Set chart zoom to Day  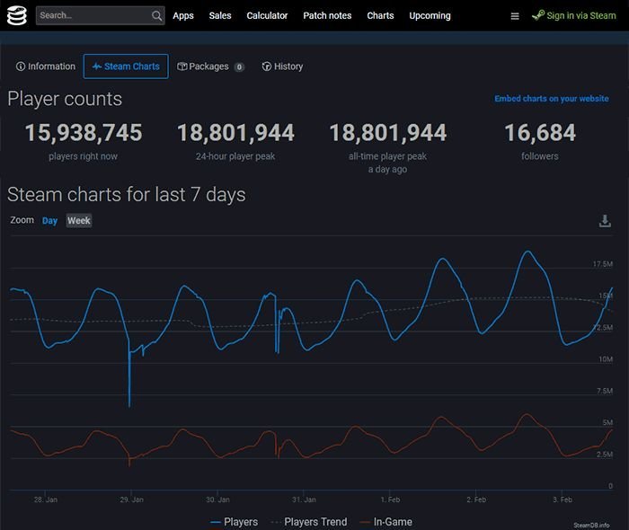click(x=49, y=221)
